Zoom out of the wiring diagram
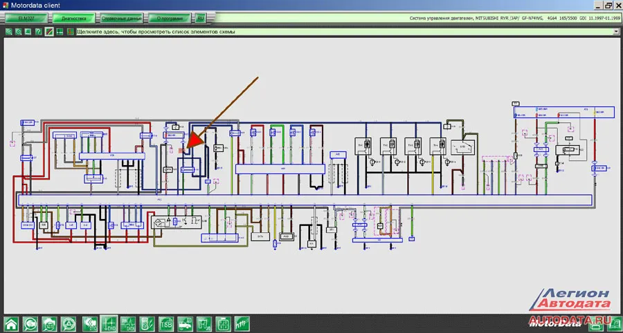This screenshot has width=623, height=333. 18,32
